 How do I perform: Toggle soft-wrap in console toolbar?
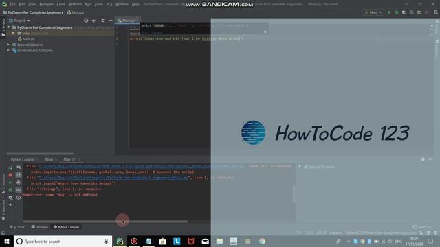(19, 168)
